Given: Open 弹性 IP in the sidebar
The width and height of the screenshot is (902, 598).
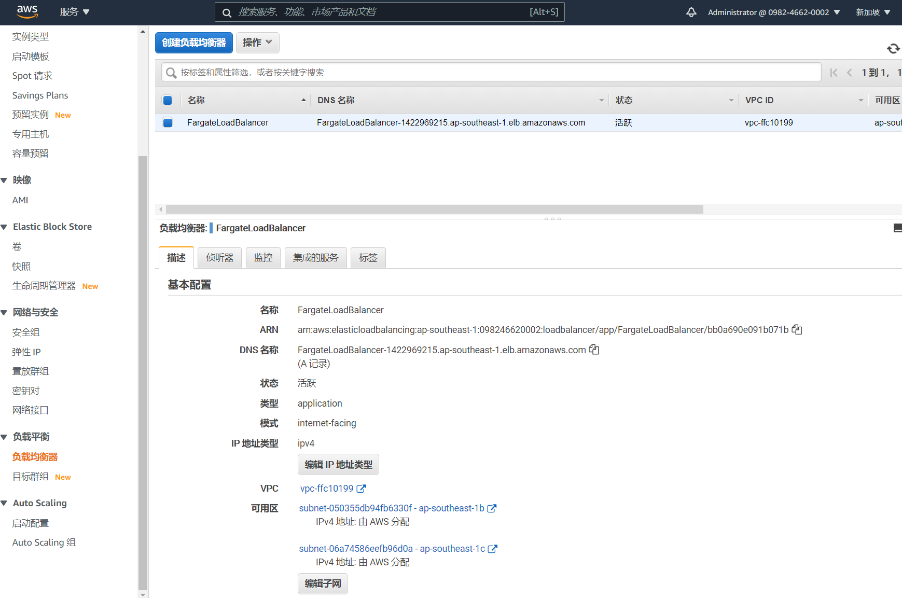Looking at the screenshot, I should pos(26,352).
